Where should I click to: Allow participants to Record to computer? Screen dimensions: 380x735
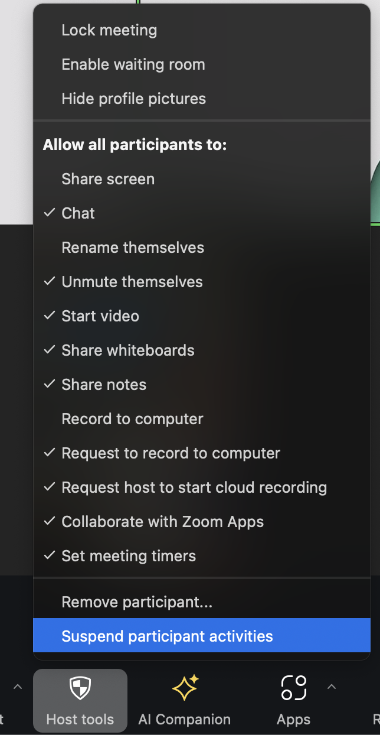click(x=132, y=419)
